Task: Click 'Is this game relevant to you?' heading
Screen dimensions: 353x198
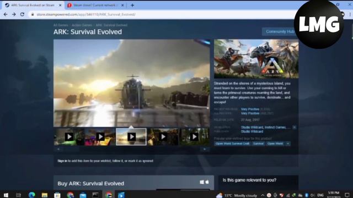Action: click(249, 180)
